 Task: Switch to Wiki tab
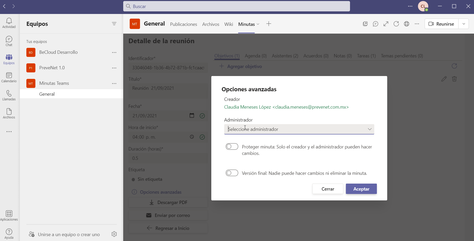[229, 24]
